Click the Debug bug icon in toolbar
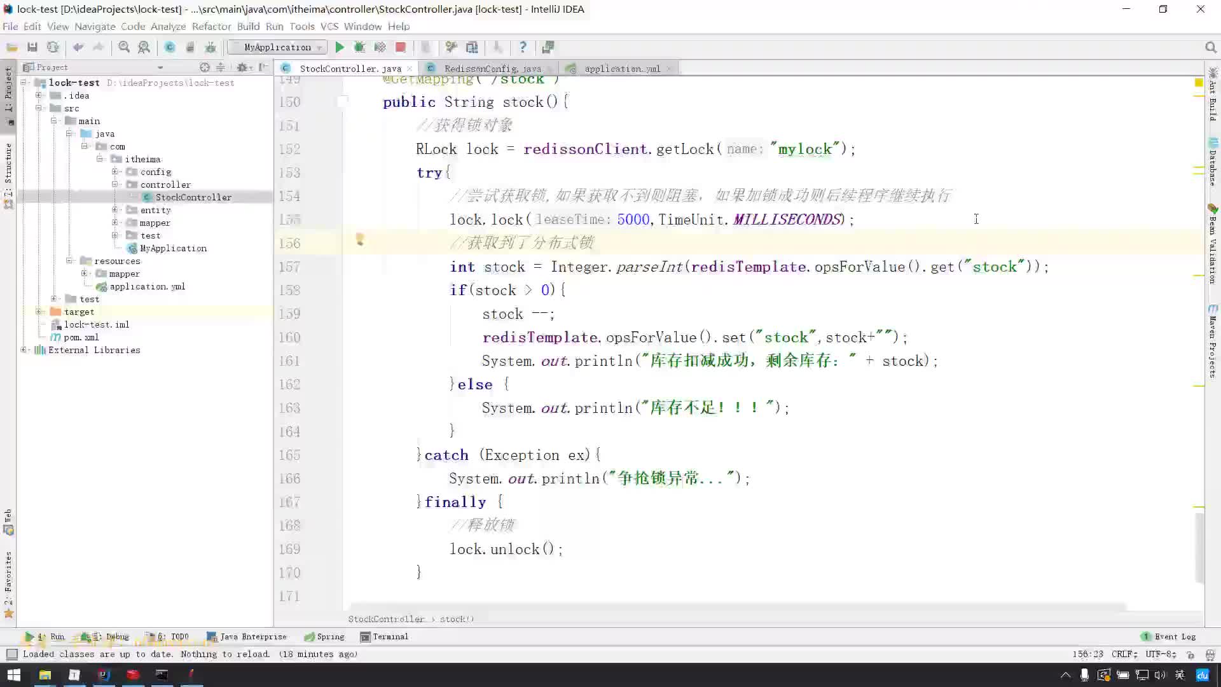1221x687 pixels. point(359,47)
